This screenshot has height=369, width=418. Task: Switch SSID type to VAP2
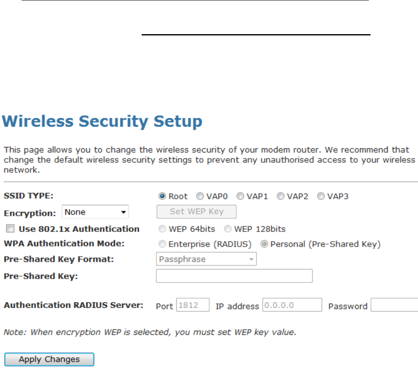(x=281, y=197)
